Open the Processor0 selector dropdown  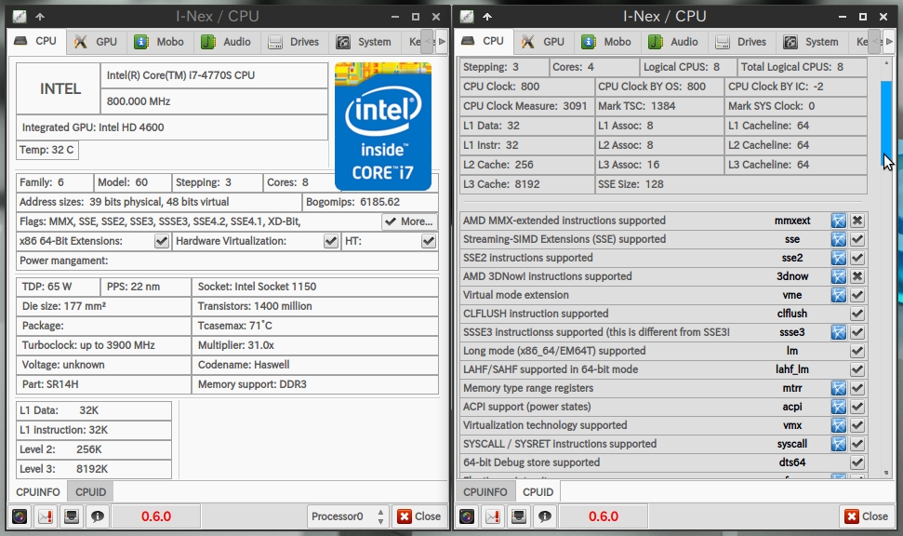coord(348,516)
